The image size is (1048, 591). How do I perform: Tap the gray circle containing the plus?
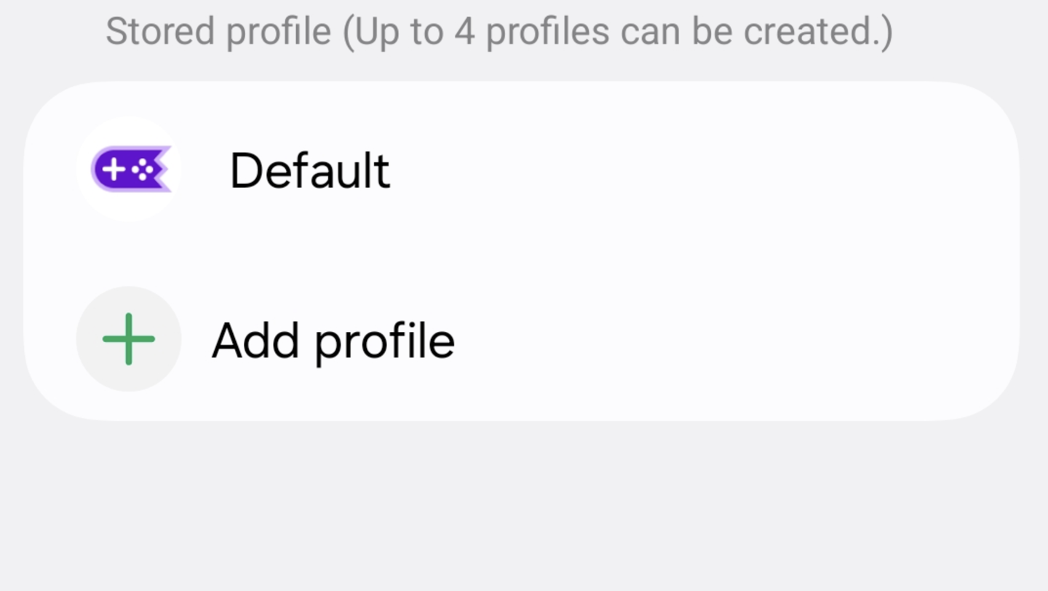click(129, 339)
